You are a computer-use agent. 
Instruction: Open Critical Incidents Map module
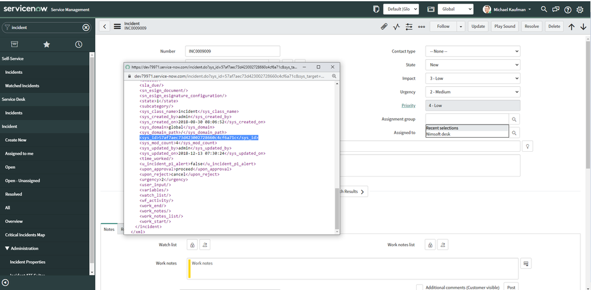(x=25, y=235)
